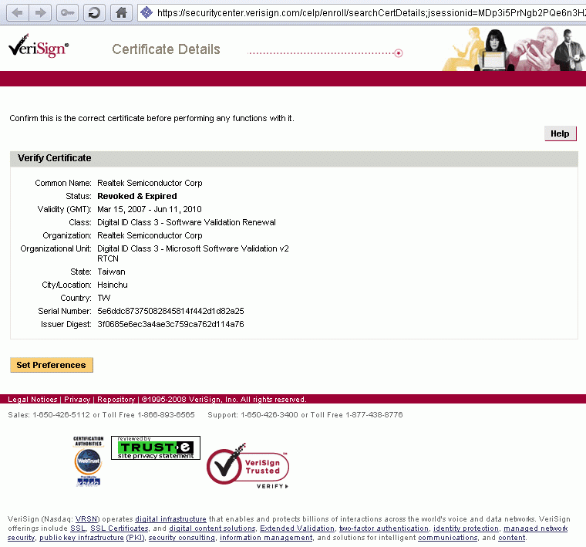Click the City value Hsinchu

tap(112, 285)
